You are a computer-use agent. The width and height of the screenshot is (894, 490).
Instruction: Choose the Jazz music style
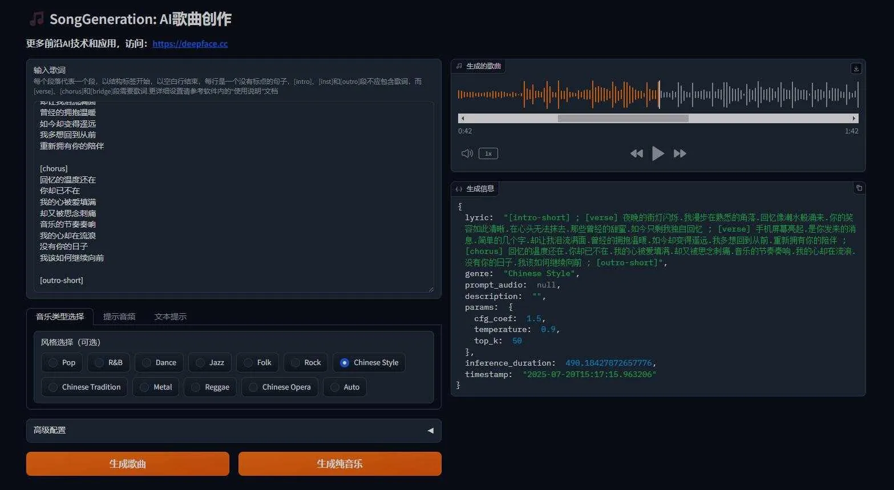200,363
